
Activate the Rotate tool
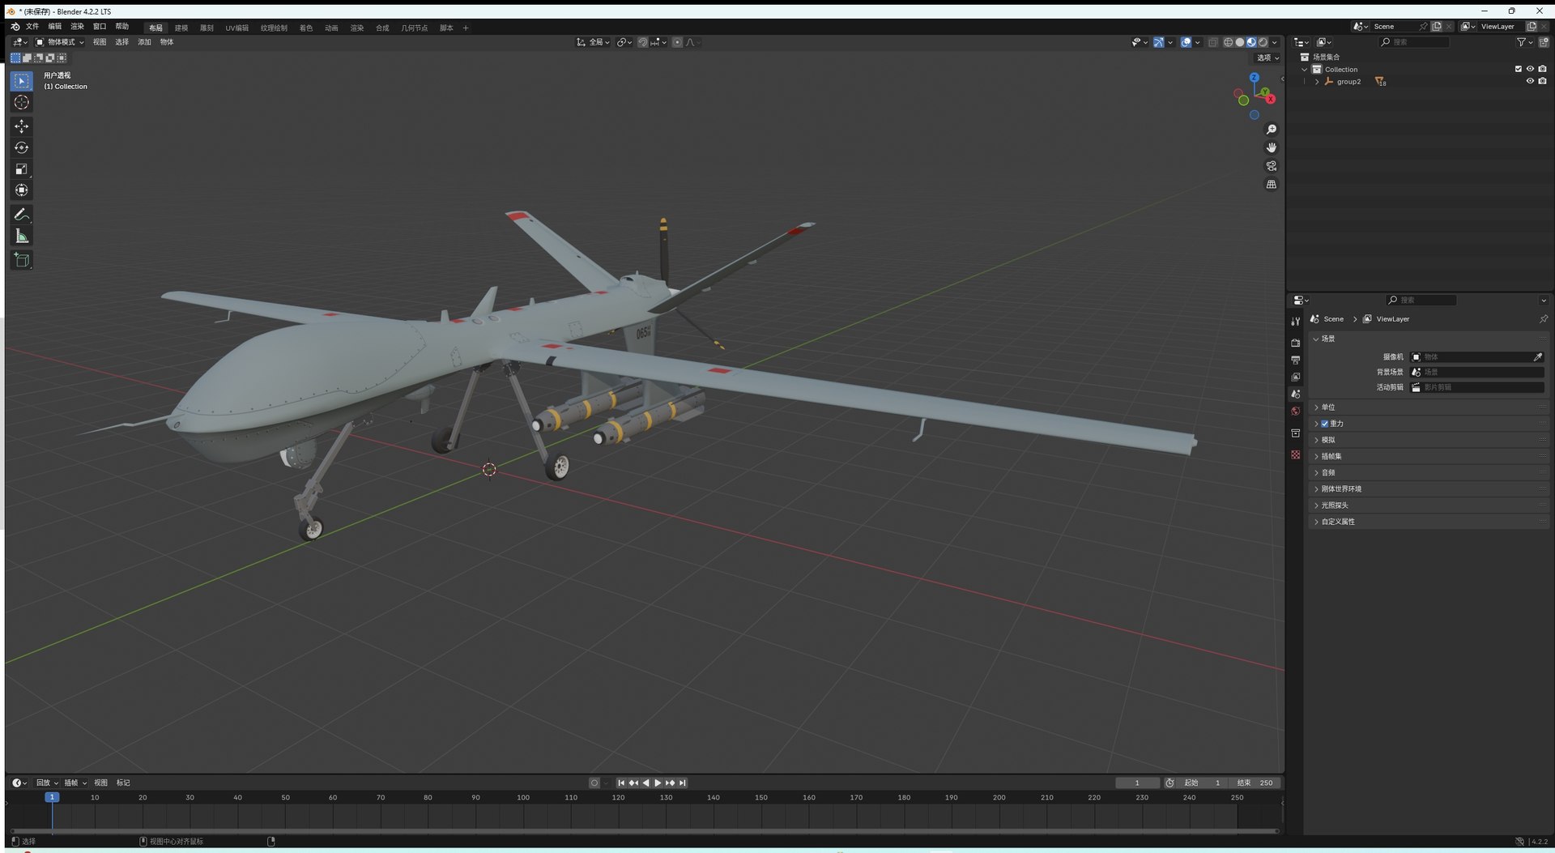[22, 147]
